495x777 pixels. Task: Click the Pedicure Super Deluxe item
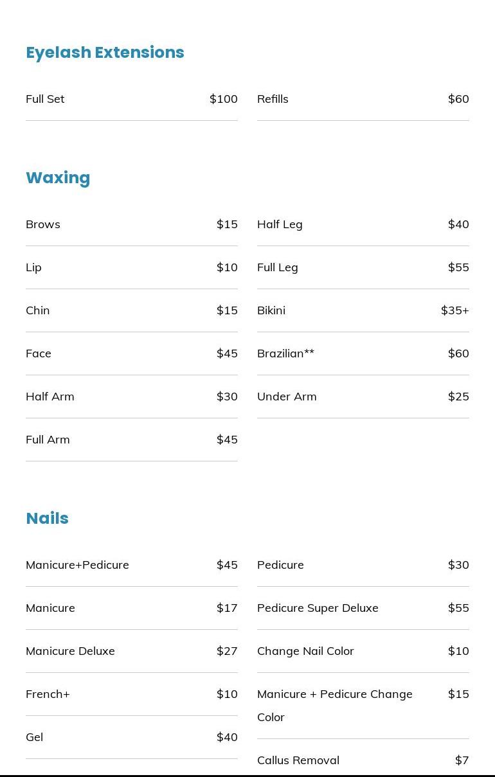click(363, 608)
